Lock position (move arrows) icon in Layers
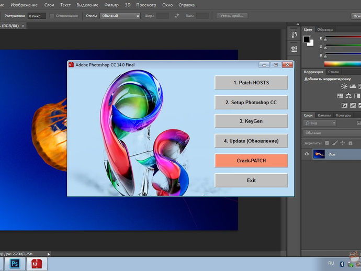The height and width of the screenshot is (271, 361). tap(343, 143)
